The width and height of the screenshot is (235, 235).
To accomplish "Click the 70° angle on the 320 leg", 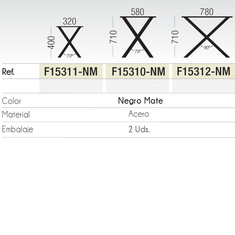I will [x=70, y=56].
